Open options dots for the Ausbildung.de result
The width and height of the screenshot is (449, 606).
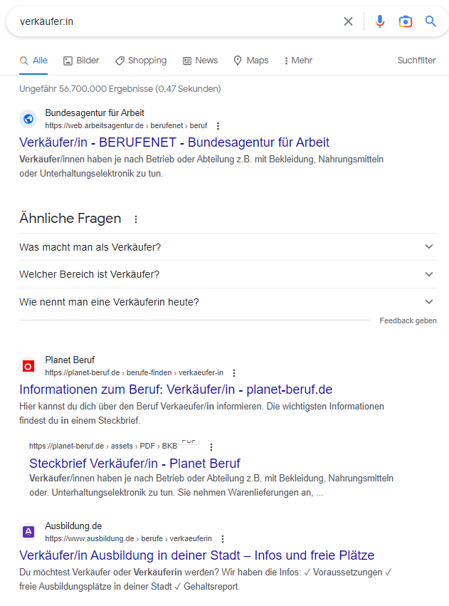(223, 539)
